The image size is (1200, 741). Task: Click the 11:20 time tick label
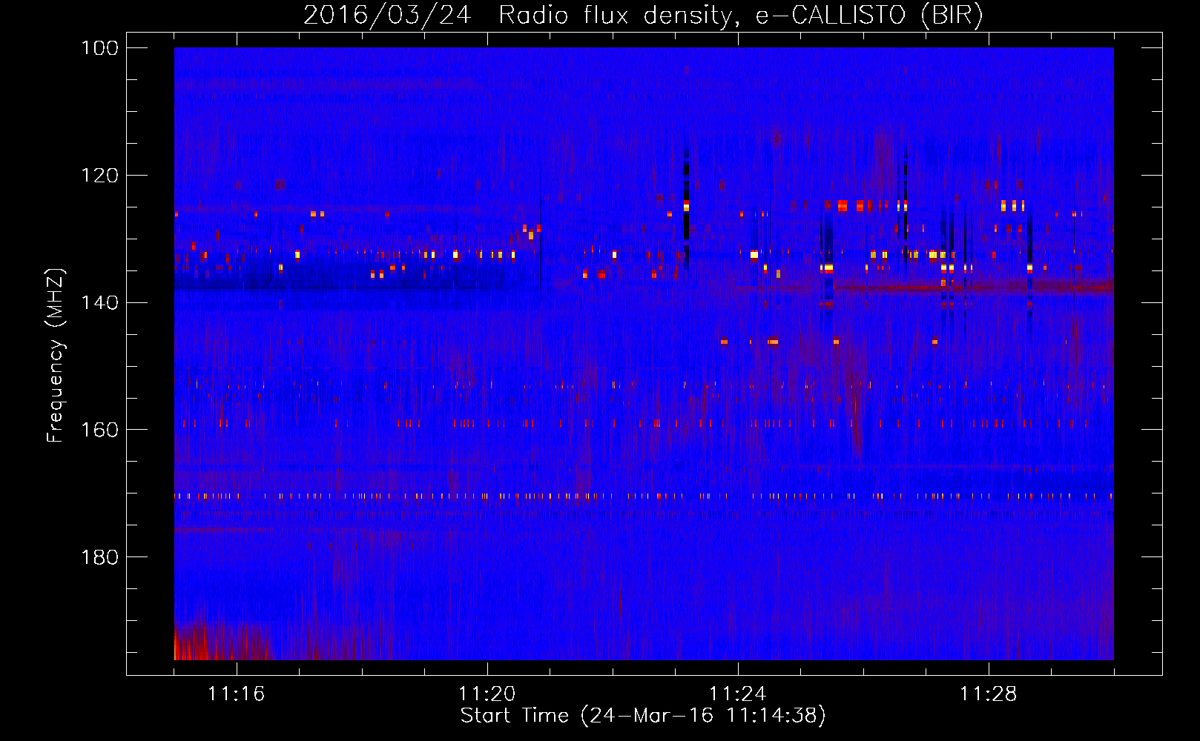[x=487, y=694]
